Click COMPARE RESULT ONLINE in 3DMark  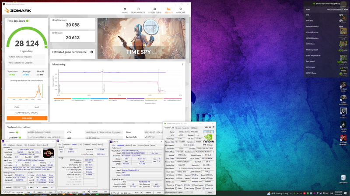27,113
